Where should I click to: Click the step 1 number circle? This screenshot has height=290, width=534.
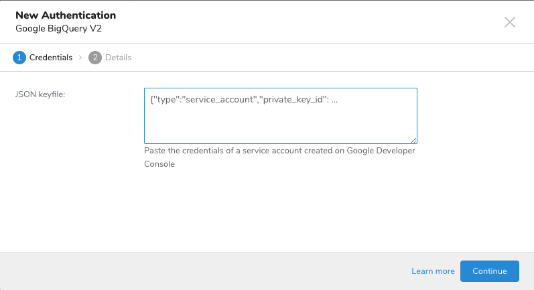pos(19,58)
